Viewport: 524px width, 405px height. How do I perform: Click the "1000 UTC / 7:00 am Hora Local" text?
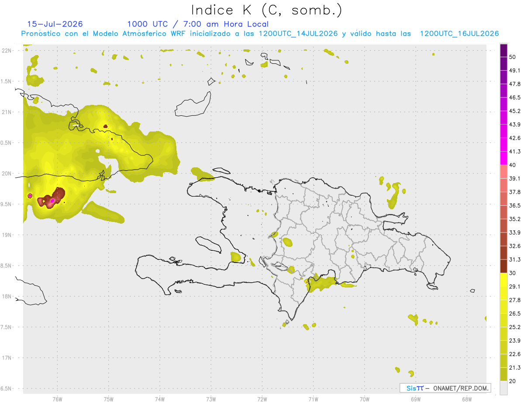[198, 24]
